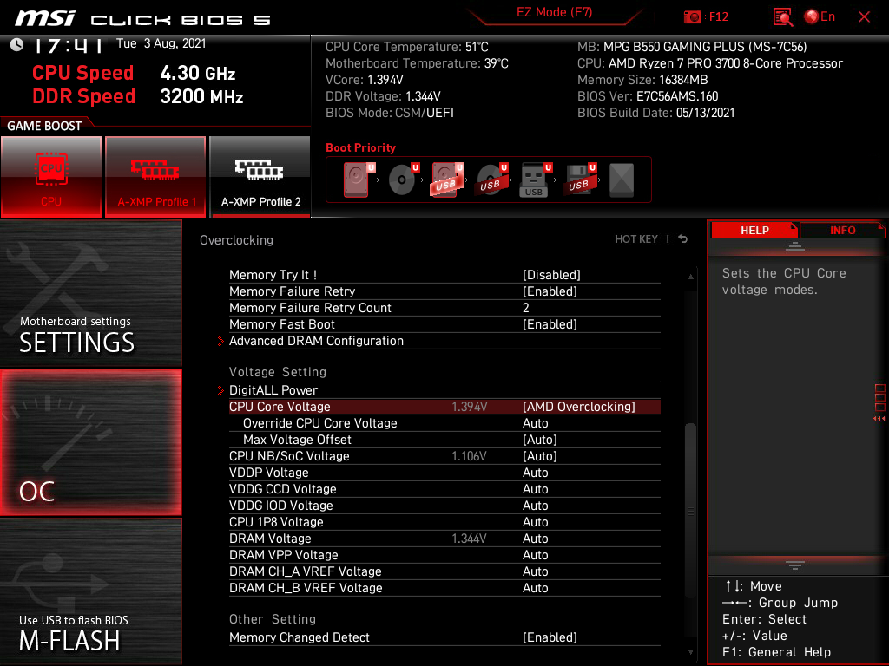Enable A-XMP Profile 1
889x666 pixels.
[x=155, y=177]
